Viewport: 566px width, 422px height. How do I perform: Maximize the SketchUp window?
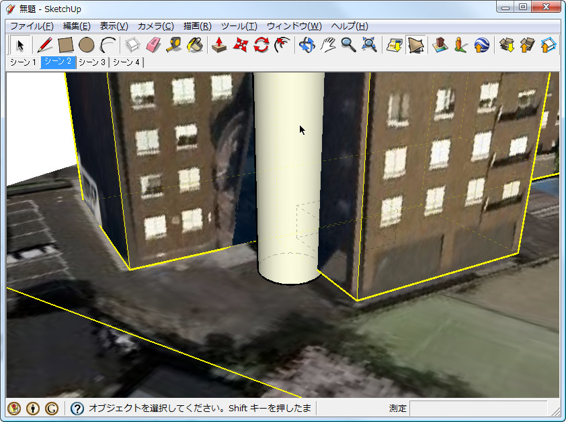point(523,7)
